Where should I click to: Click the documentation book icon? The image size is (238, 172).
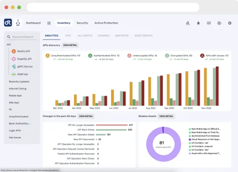209,23
